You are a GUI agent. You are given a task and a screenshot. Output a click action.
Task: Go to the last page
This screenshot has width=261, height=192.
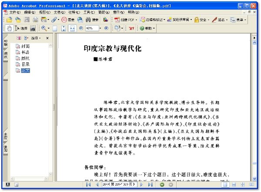[x=151, y=185]
